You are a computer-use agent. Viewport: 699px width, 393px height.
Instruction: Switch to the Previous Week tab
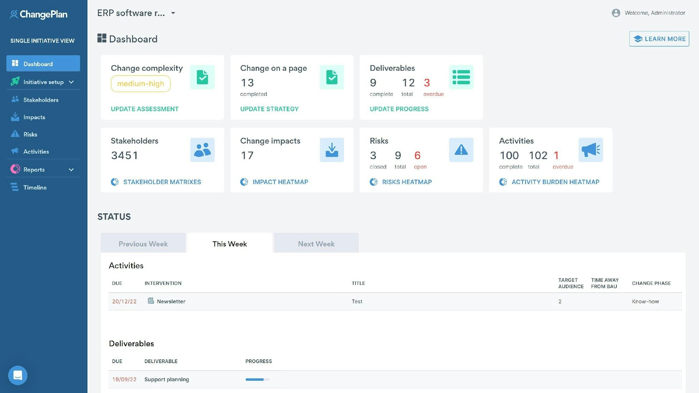click(x=143, y=243)
